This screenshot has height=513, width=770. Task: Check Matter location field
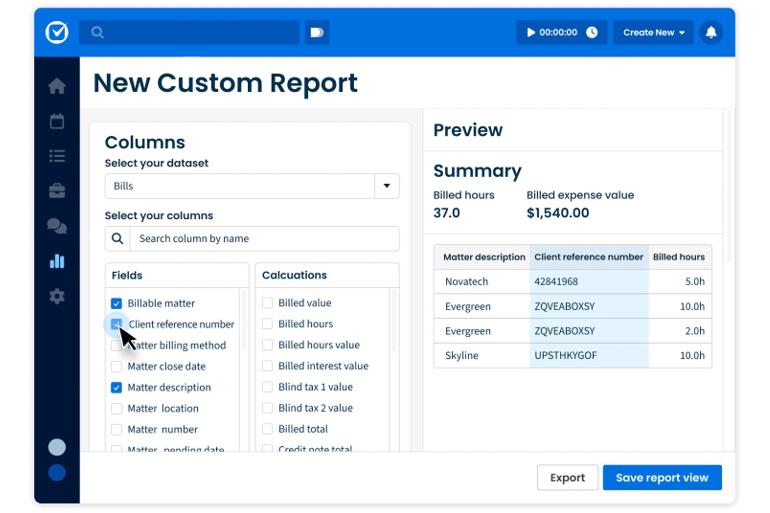pos(117,409)
